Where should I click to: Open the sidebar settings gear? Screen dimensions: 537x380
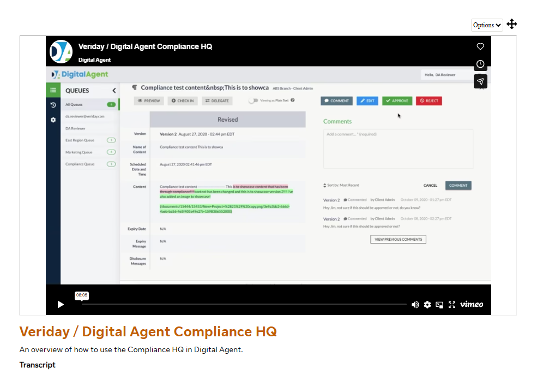click(53, 120)
